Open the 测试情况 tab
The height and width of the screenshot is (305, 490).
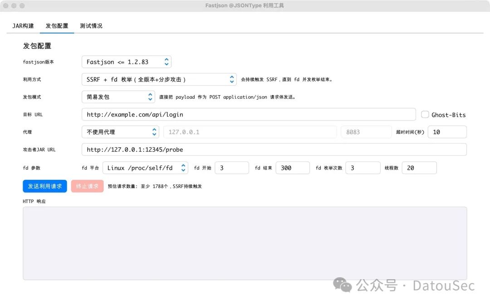[91, 26]
